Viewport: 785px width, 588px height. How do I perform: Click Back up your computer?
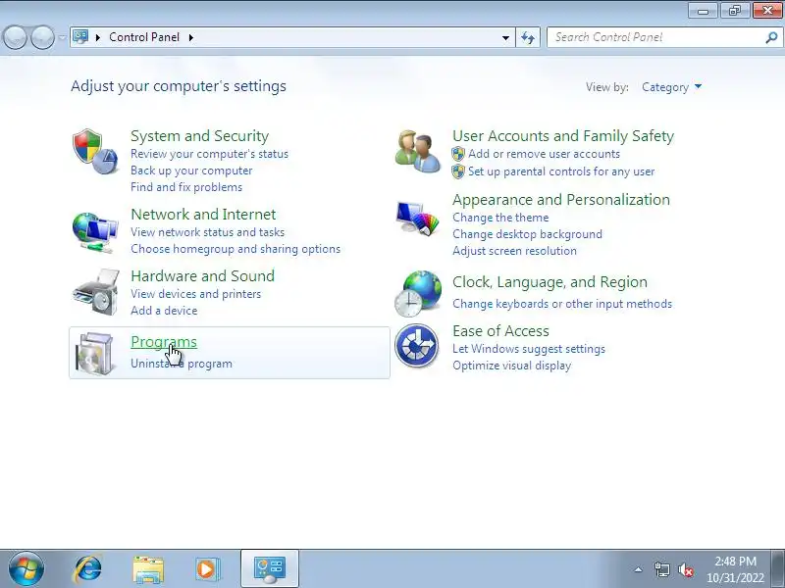191,171
